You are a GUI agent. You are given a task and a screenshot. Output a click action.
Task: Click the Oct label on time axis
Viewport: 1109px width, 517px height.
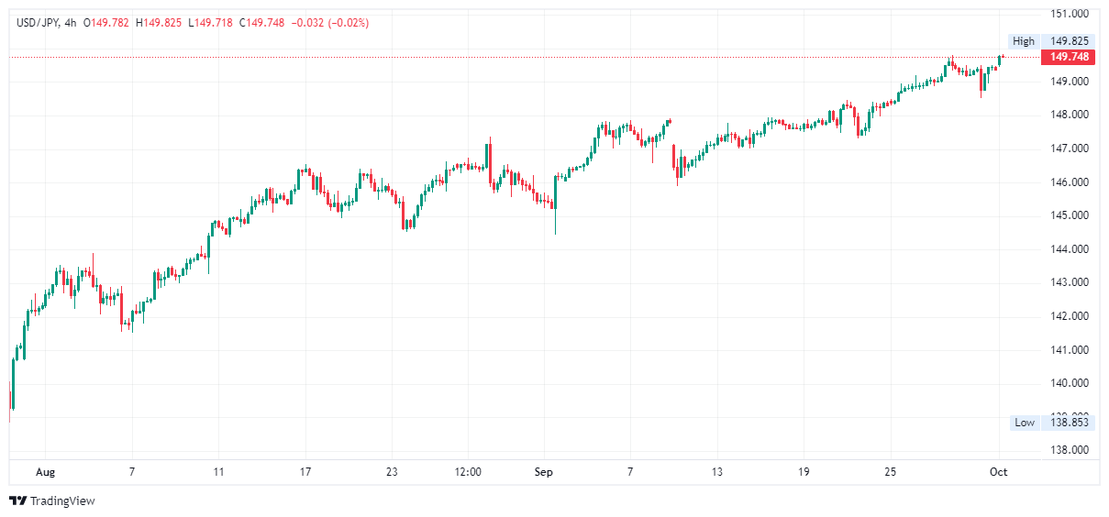(x=998, y=472)
